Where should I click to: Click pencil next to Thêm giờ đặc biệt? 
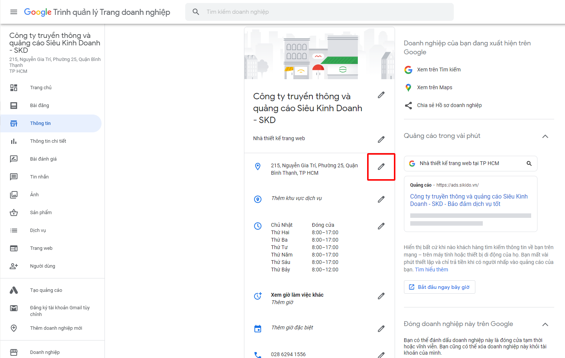381,329
